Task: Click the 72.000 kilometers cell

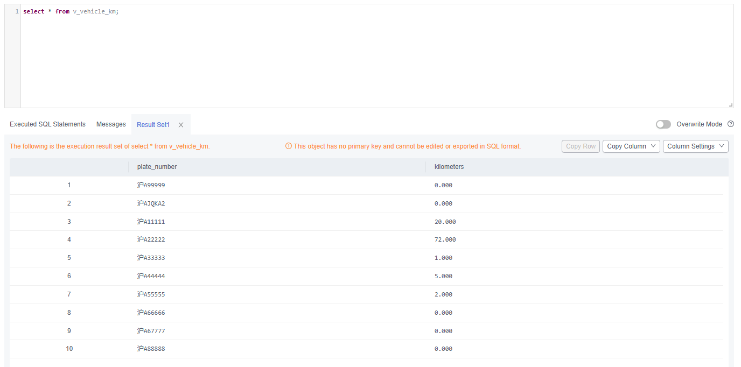Action: click(x=445, y=239)
